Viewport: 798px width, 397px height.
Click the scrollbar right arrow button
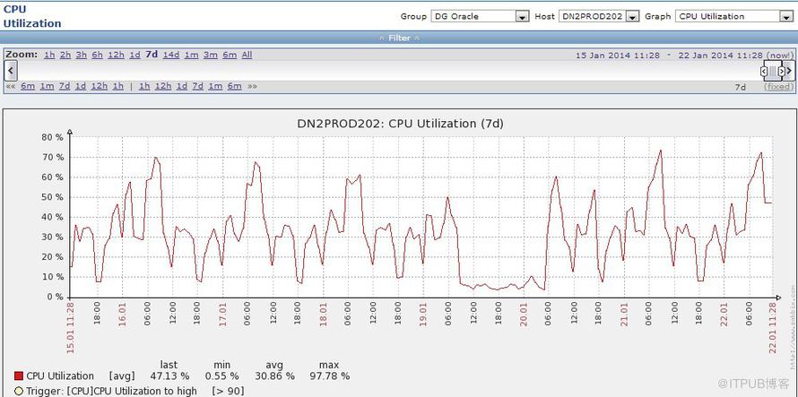point(790,71)
